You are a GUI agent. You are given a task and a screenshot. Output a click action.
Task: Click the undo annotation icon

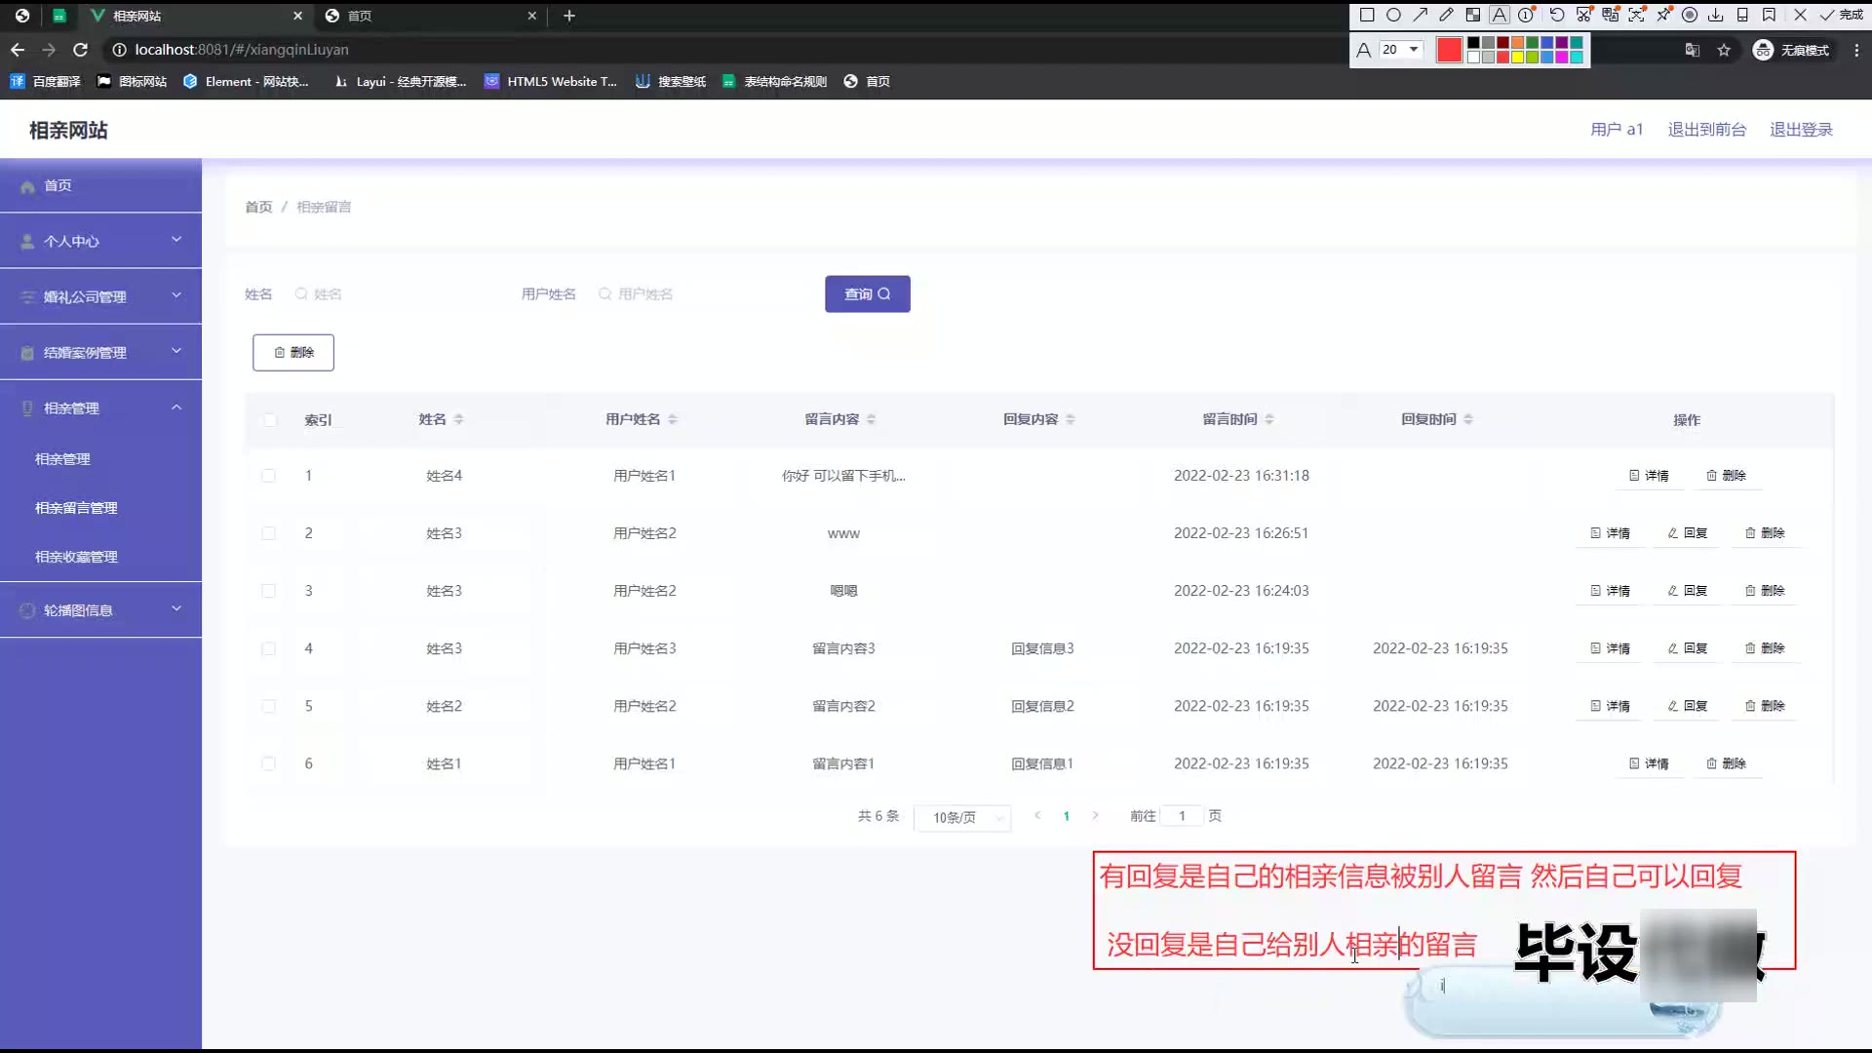[1557, 15]
